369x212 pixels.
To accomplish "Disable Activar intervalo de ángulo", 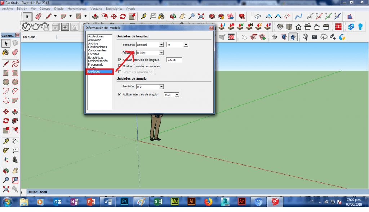I will 119,94.
